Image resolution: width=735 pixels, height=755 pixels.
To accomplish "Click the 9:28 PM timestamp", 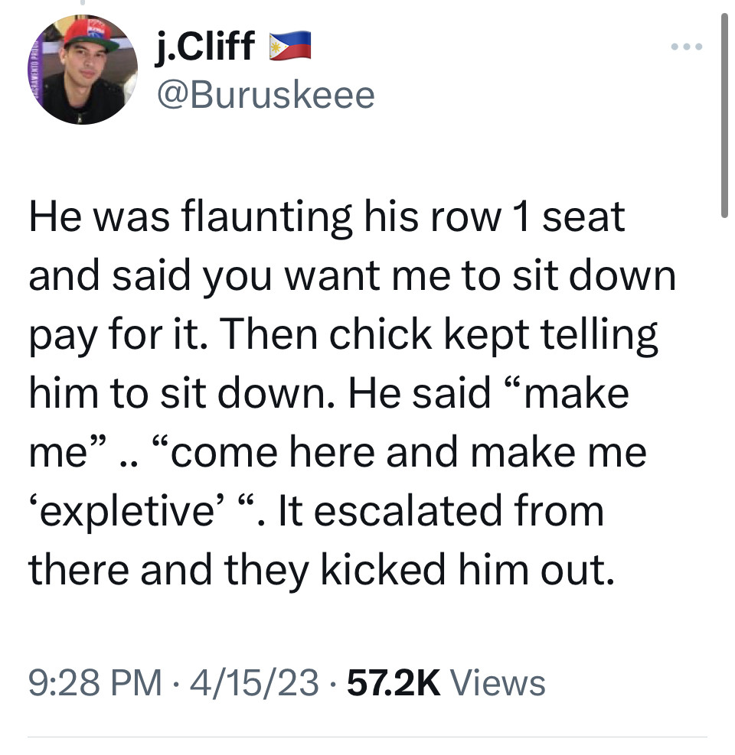I will coord(96,682).
